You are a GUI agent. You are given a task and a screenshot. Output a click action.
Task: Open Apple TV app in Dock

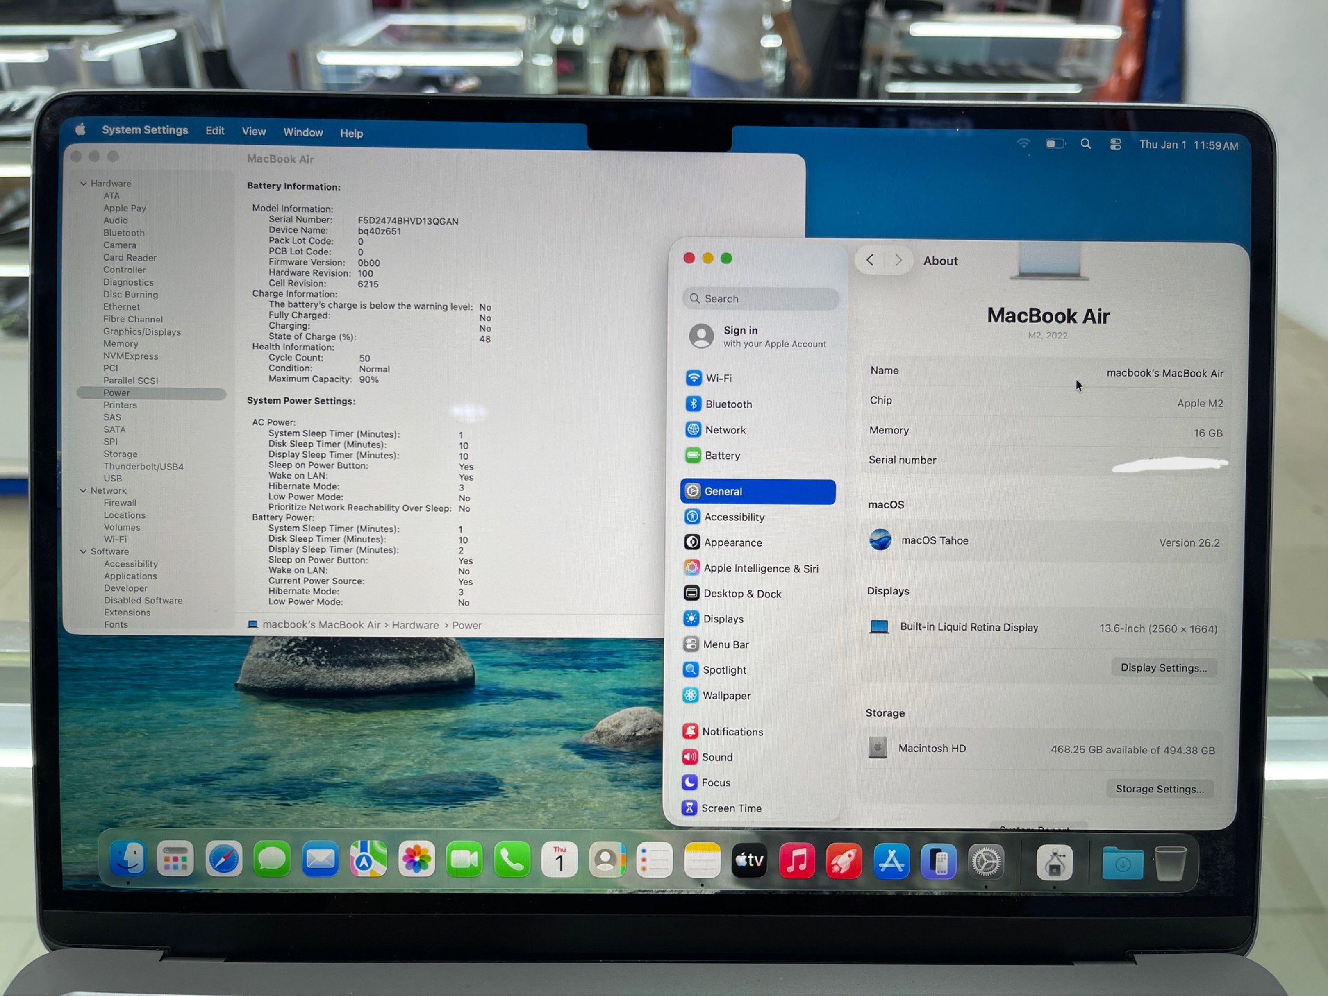(x=749, y=860)
